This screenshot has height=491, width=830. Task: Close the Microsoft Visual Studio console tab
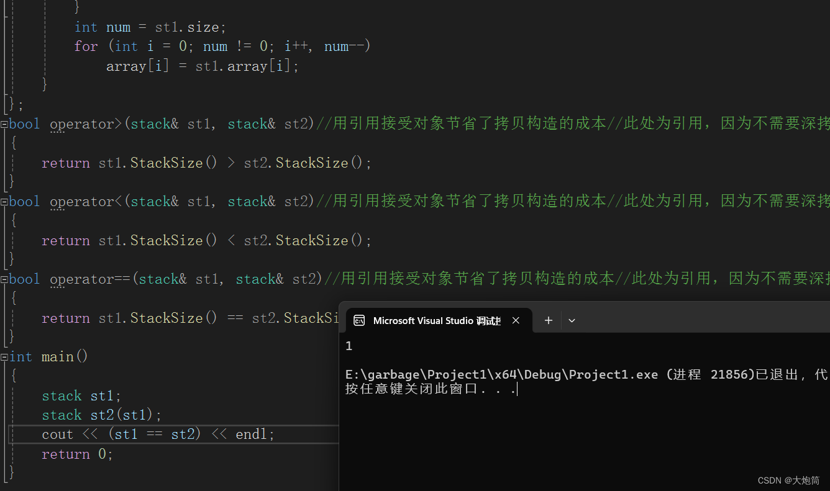[516, 320]
